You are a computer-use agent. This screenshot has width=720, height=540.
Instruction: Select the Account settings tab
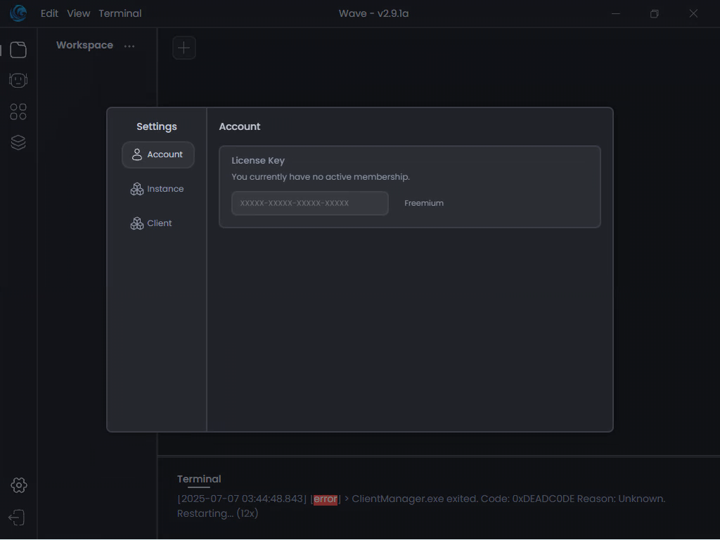158,154
